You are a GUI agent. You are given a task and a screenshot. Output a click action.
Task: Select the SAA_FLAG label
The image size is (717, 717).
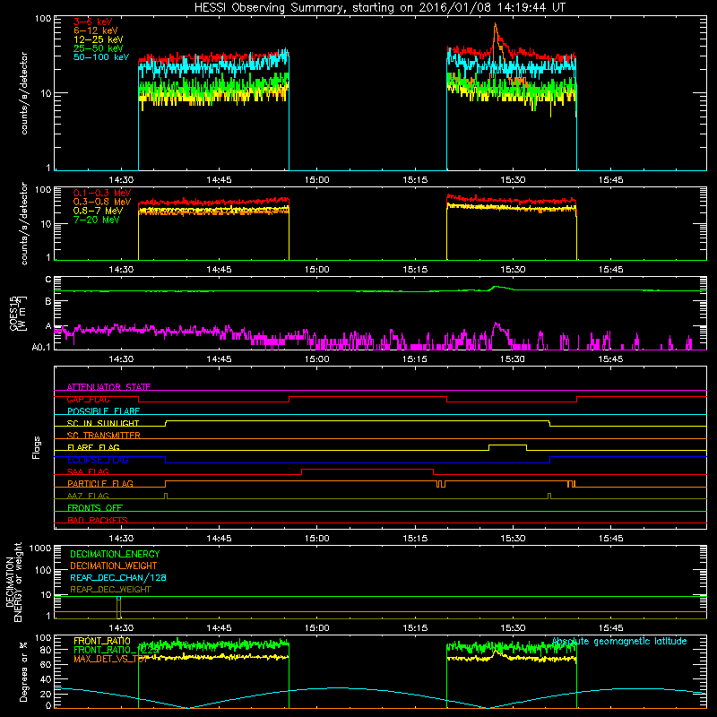tap(88, 471)
